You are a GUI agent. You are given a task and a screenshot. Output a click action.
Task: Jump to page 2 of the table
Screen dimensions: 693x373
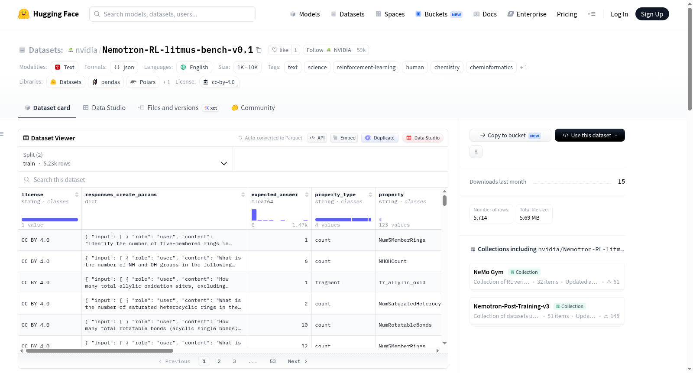pyautogui.click(x=219, y=361)
